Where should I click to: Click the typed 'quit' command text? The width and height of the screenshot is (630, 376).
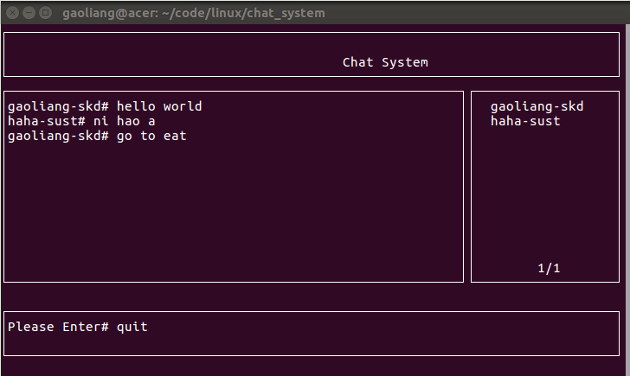132,327
